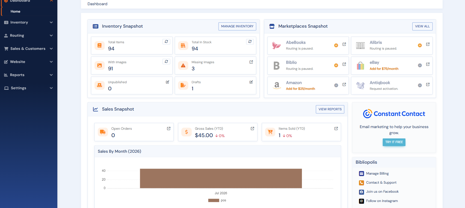Click the VIEW REPORTS button
The height and width of the screenshot is (208, 465).
point(330,109)
